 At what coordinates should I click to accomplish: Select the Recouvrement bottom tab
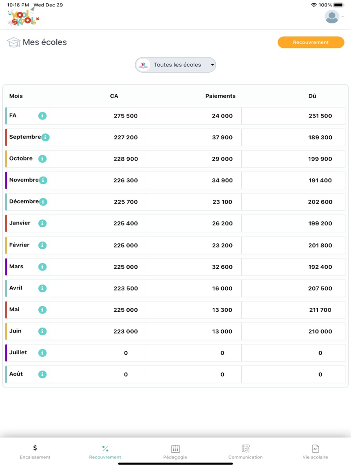click(105, 451)
